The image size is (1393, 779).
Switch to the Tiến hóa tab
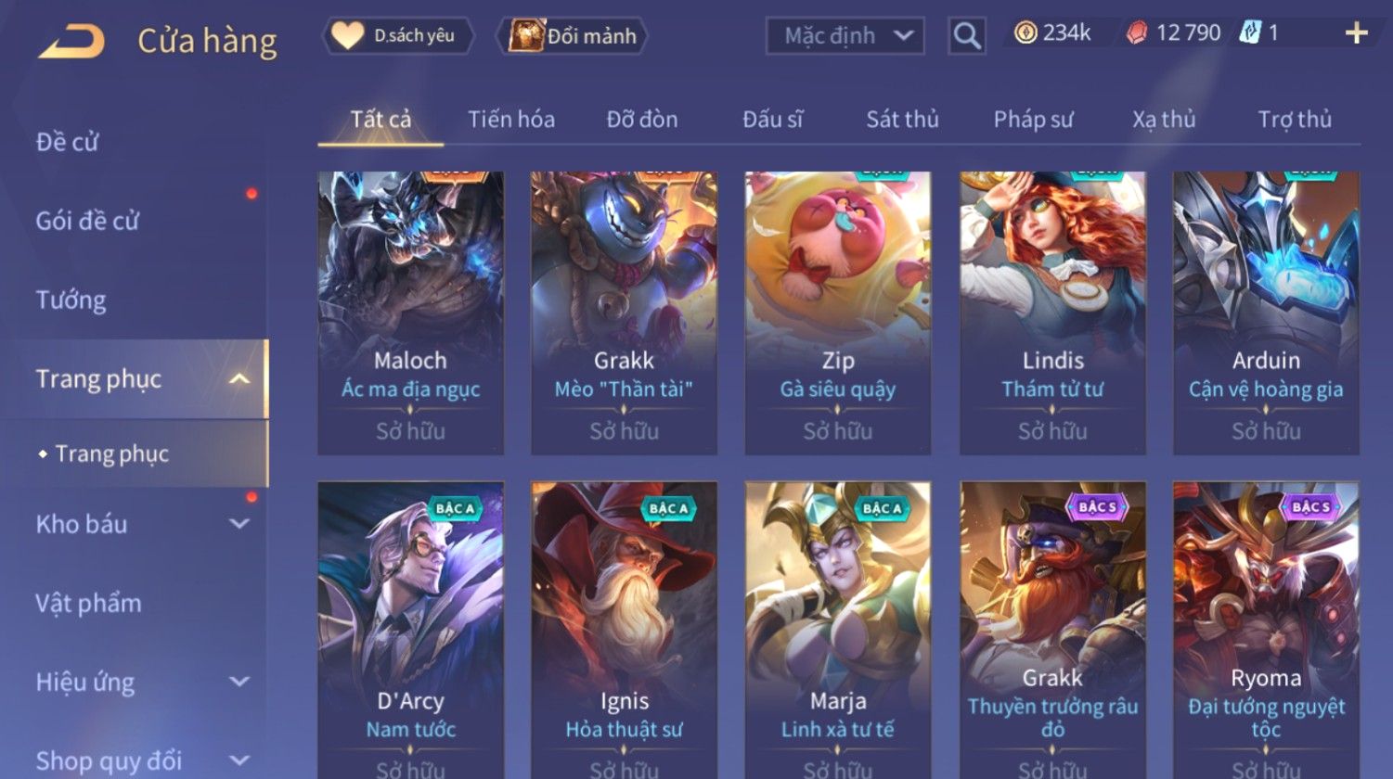[511, 120]
